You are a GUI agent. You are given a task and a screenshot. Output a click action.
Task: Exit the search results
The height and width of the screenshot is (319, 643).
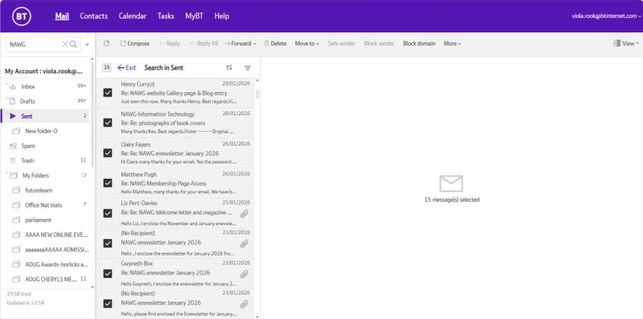(x=126, y=68)
